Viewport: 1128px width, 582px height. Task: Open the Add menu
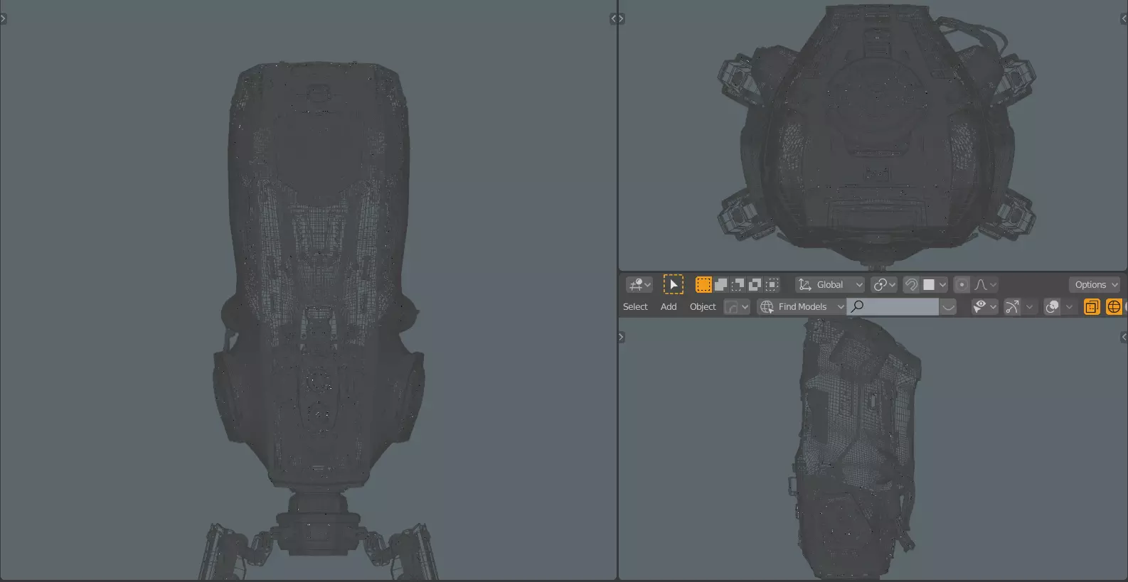point(669,306)
